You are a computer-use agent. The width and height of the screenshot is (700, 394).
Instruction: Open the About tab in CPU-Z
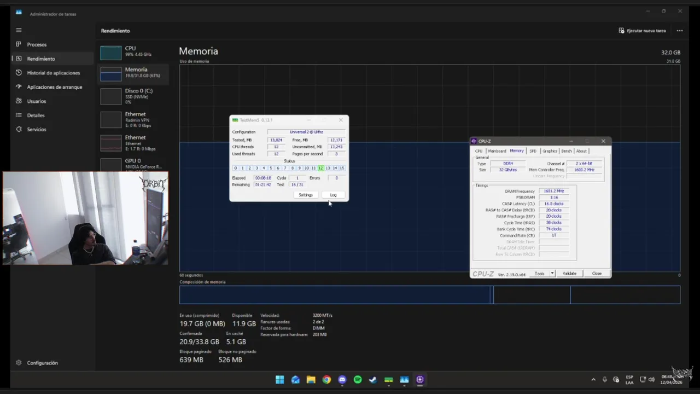581,151
